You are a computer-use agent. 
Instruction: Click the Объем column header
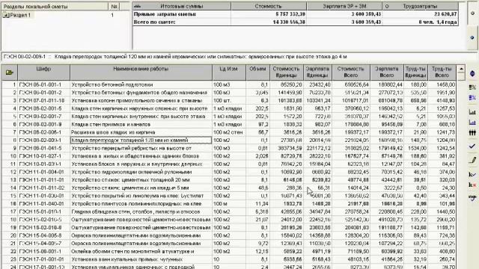click(x=257, y=72)
